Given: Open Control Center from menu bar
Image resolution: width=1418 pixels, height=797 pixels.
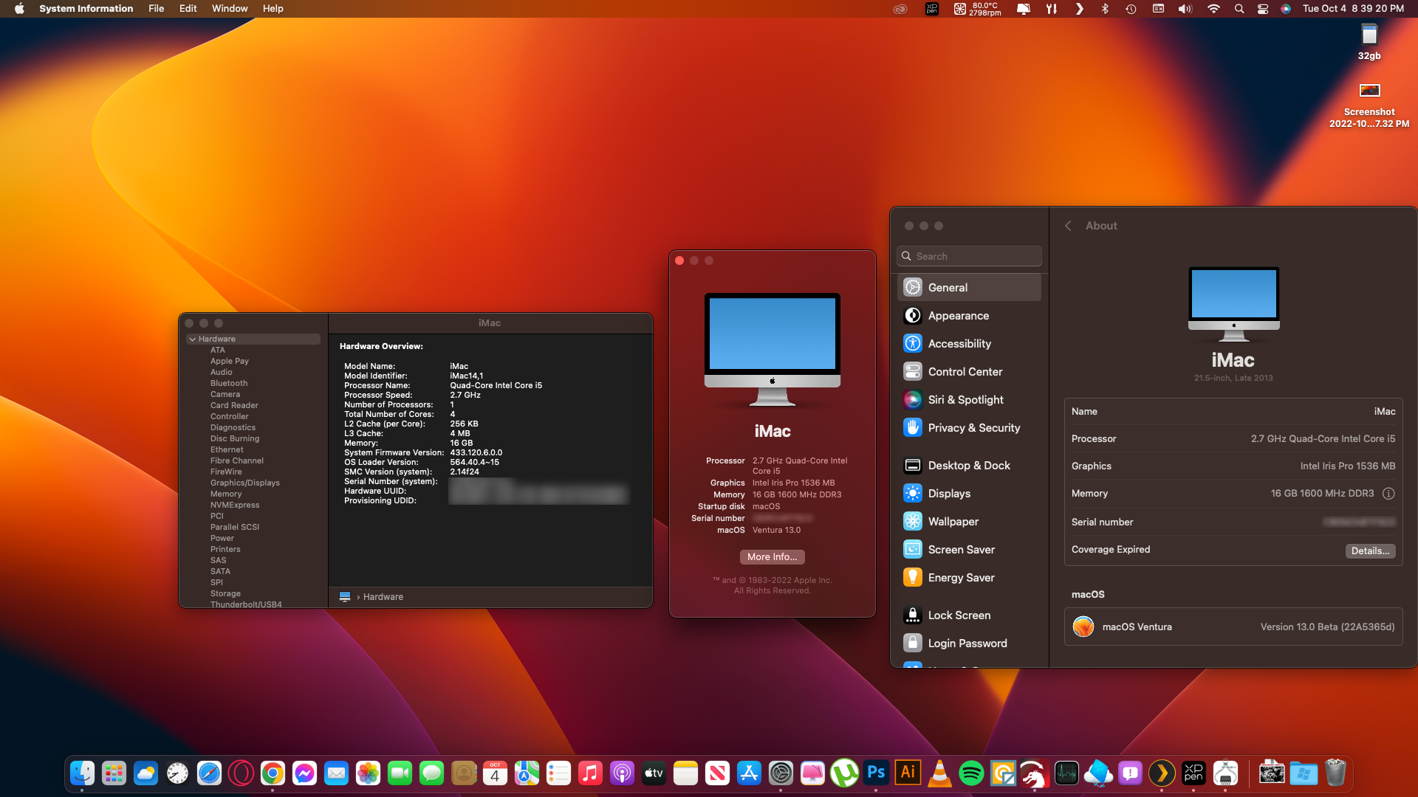Looking at the screenshot, I should [x=1261, y=9].
